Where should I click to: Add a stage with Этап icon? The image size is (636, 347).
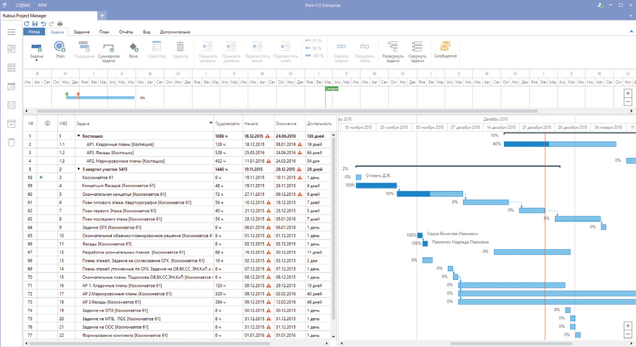pyautogui.click(x=60, y=47)
